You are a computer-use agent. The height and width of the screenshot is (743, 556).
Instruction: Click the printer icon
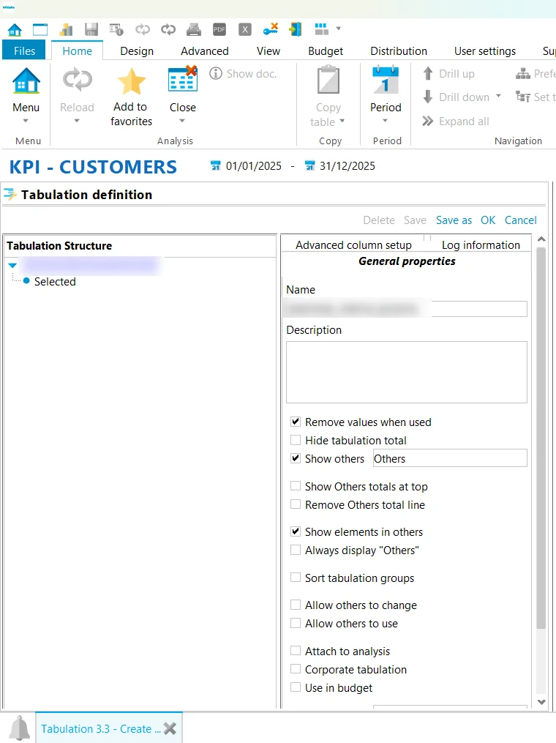(193, 30)
